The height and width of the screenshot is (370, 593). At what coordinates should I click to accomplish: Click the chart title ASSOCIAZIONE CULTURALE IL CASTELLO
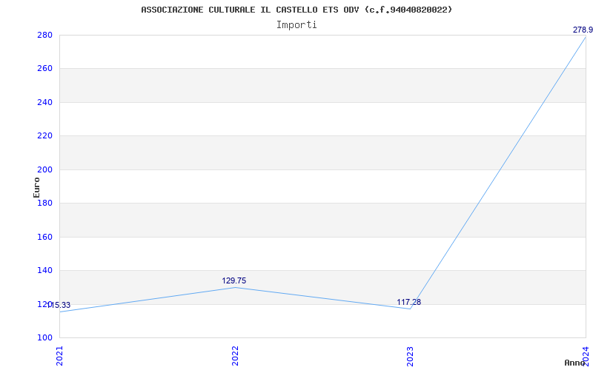point(296,10)
